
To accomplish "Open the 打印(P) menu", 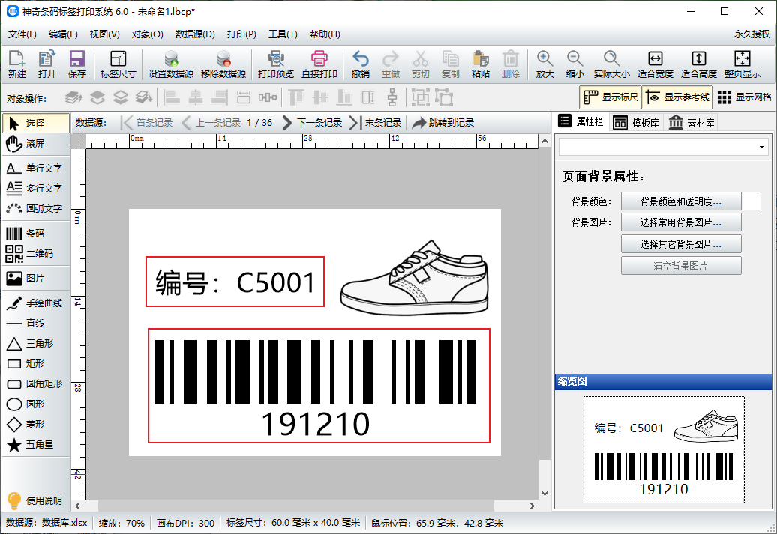I will [x=241, y=34].
